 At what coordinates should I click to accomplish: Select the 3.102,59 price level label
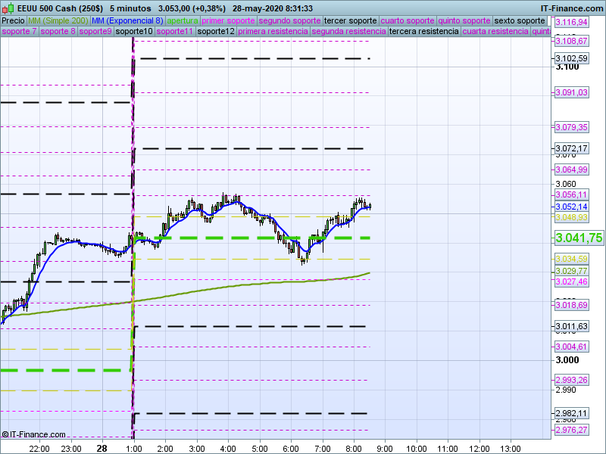(571, 58)
